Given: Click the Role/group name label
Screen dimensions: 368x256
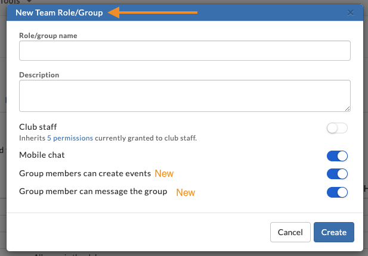Looking at the screenshot, I should pos(48,36).
